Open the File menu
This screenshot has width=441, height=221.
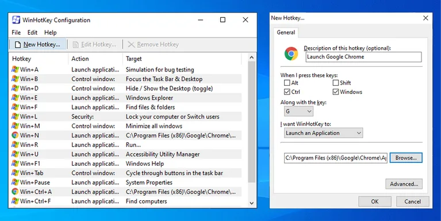[x=16, y=32]
